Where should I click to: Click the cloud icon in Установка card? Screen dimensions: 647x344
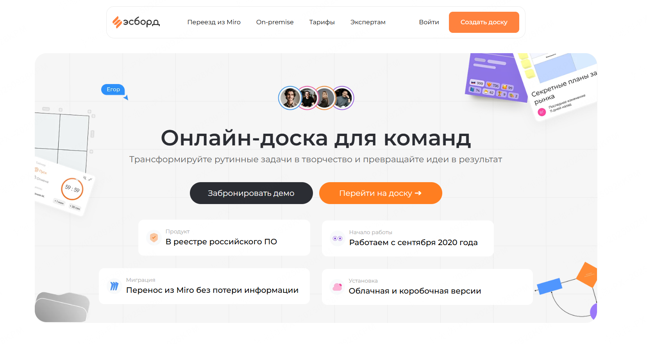337,287
